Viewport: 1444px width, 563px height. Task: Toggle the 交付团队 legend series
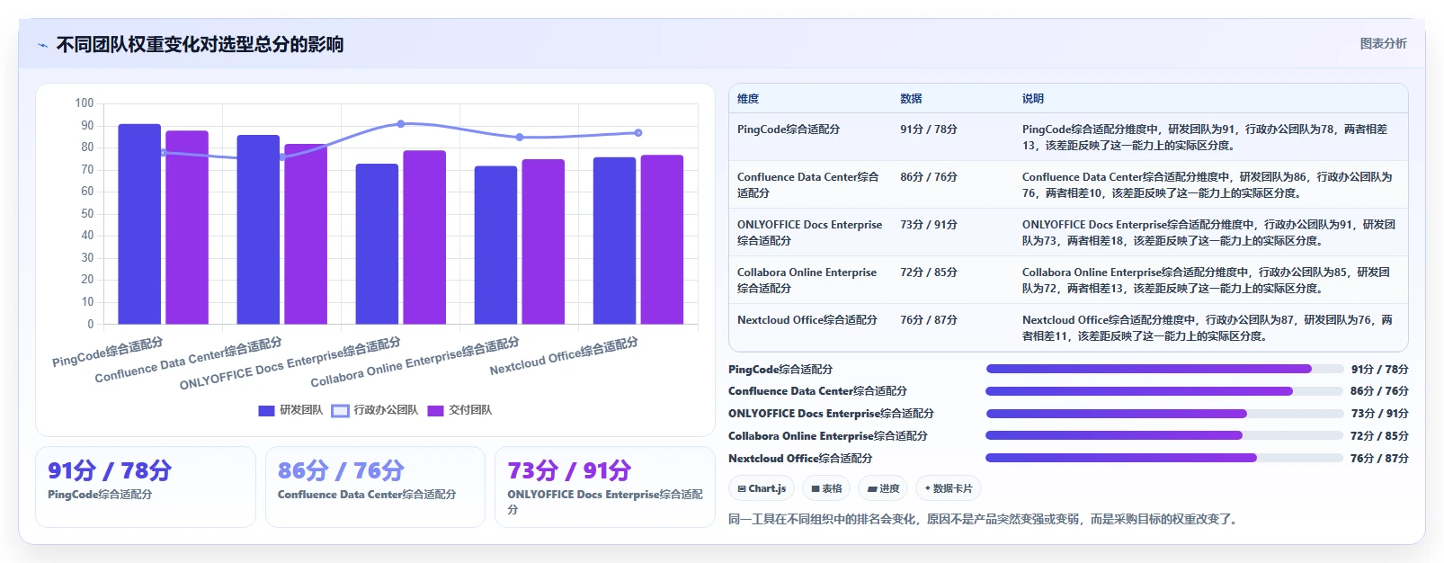tap(459, 410)
